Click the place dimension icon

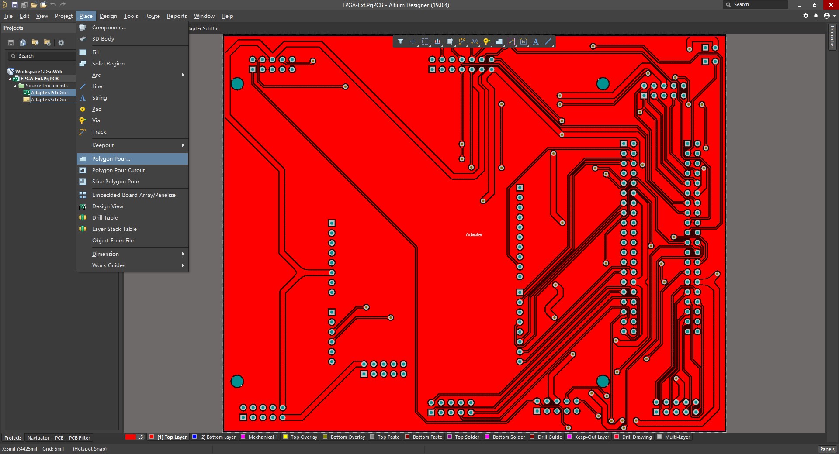524,41
